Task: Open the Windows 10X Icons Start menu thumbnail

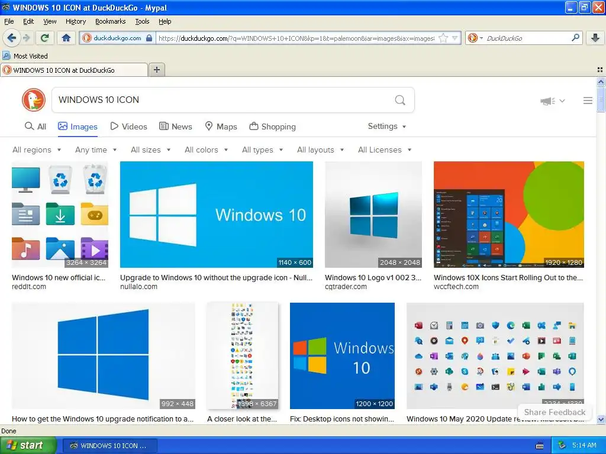Action: (508, 214)
